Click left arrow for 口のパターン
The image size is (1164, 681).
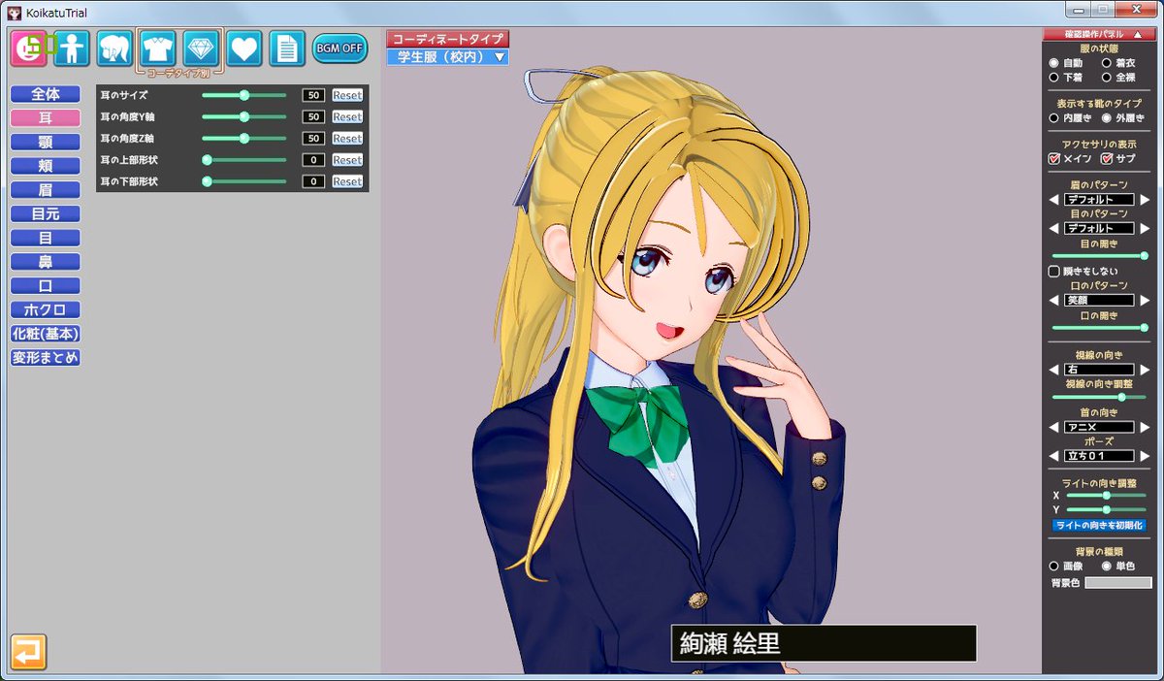click(1053, 301)
